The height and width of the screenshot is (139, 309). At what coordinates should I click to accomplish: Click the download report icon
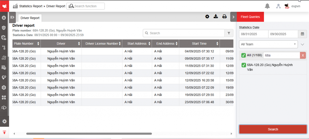(x=216, y=17)
